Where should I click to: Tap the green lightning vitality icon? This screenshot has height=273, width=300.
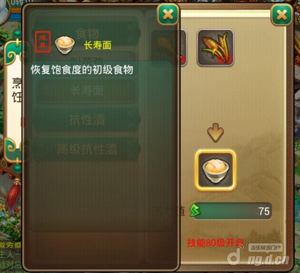pyautogui.click(x=195, y=210)
